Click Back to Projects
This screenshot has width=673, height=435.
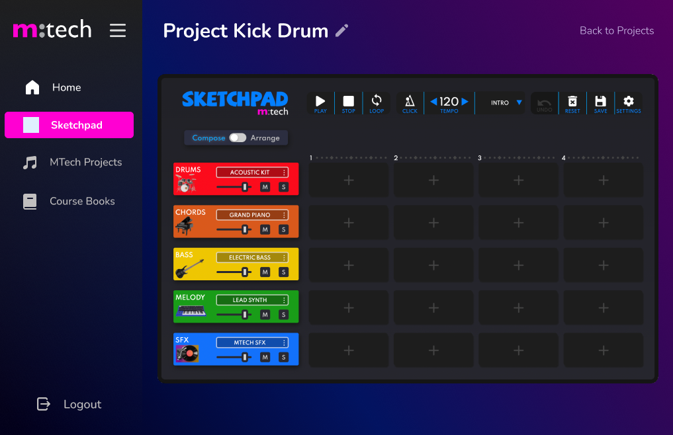tap(616, 30)
